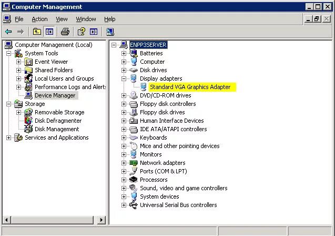Click the Keyboards category icon
This screenshot has height=236, width=335.
click(134, 137)
